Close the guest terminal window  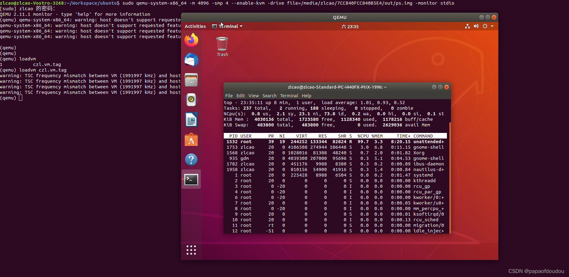point(447,87)
